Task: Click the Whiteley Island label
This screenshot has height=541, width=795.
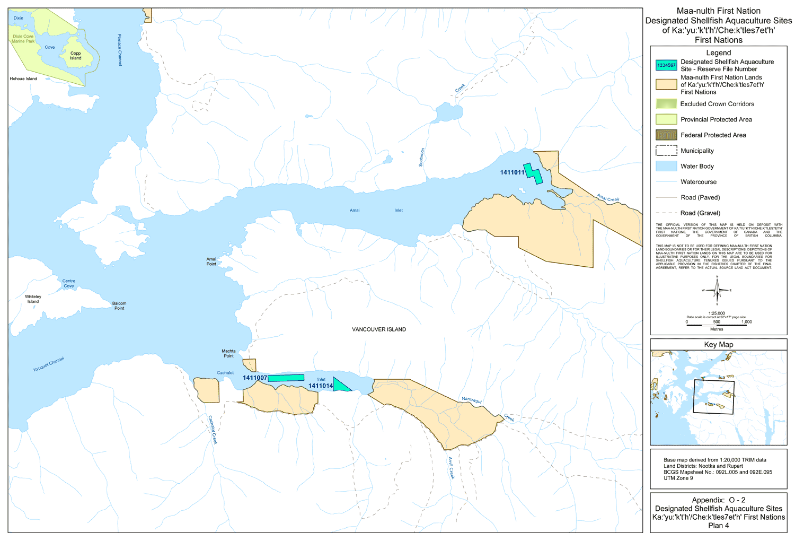Action: (33, 299)
